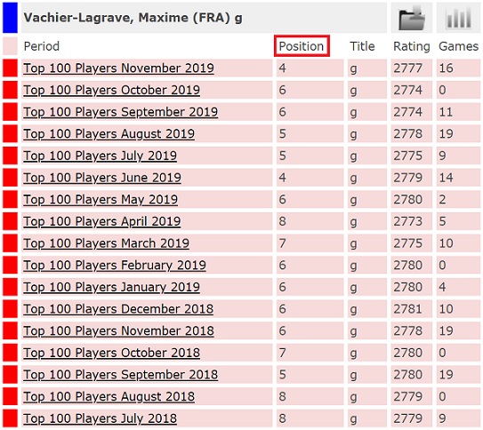
Task: Click red square beside November 2019 row
Action: point(10,68)
